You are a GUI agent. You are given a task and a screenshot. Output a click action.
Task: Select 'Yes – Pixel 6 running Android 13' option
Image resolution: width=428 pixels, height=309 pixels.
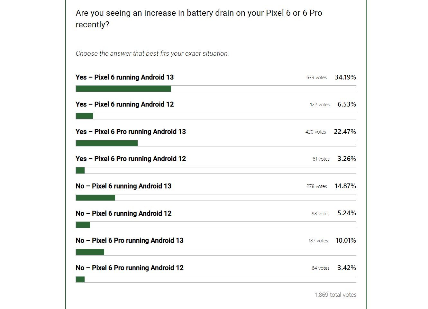coord(124,77)
